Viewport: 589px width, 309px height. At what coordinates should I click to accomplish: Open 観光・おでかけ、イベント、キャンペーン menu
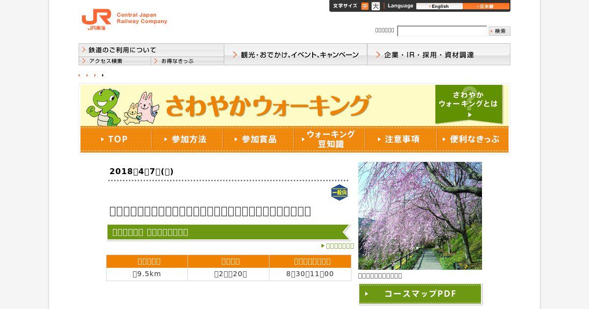tap(295, 54)
